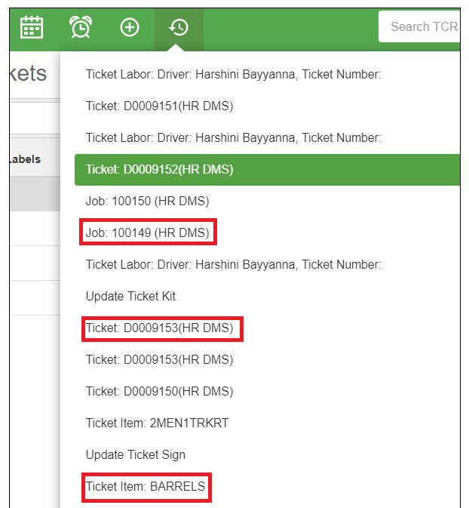Click the Labels column header

coord(24,159)
